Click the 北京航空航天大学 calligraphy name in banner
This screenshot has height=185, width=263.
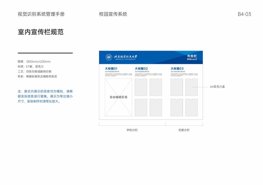pos(126,57)
